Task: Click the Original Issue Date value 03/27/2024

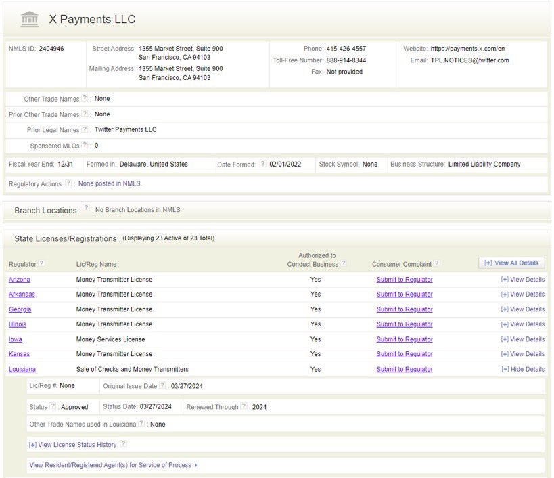Action: 187,386
